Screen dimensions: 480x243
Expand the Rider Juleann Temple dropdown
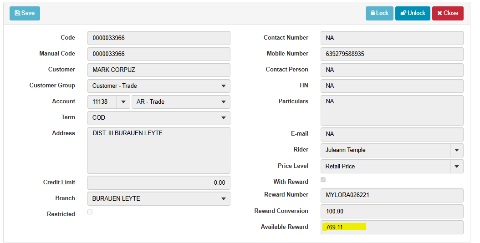(x=456, y=150)
